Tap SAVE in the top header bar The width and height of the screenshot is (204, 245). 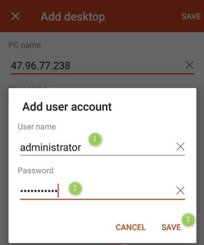pos(191,16)
